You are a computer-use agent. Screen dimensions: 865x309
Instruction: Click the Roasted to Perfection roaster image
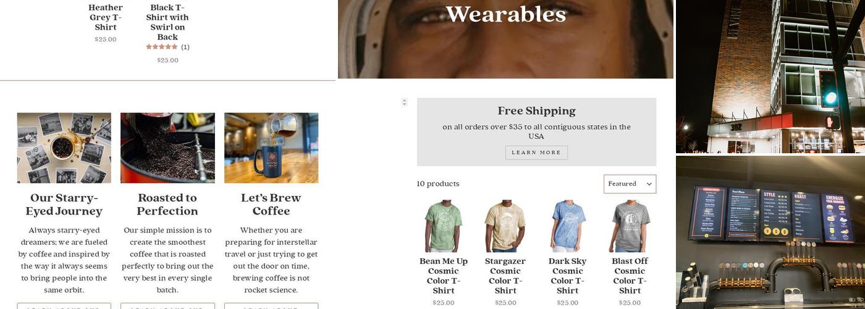pyautogui.click(x=167, y=148)
